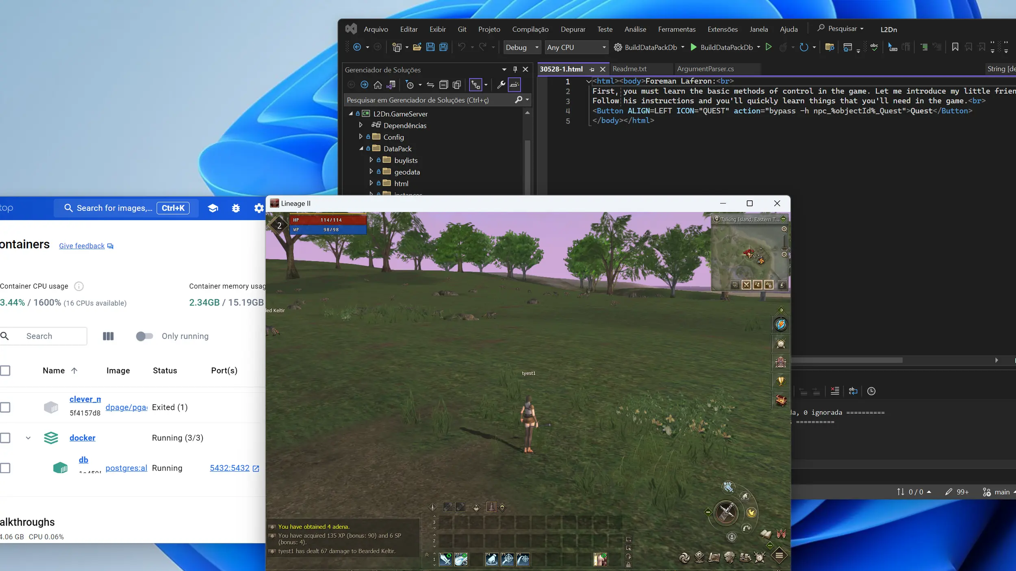
Task: Click the Container CPU usage info icon
Action: [79, 287]
